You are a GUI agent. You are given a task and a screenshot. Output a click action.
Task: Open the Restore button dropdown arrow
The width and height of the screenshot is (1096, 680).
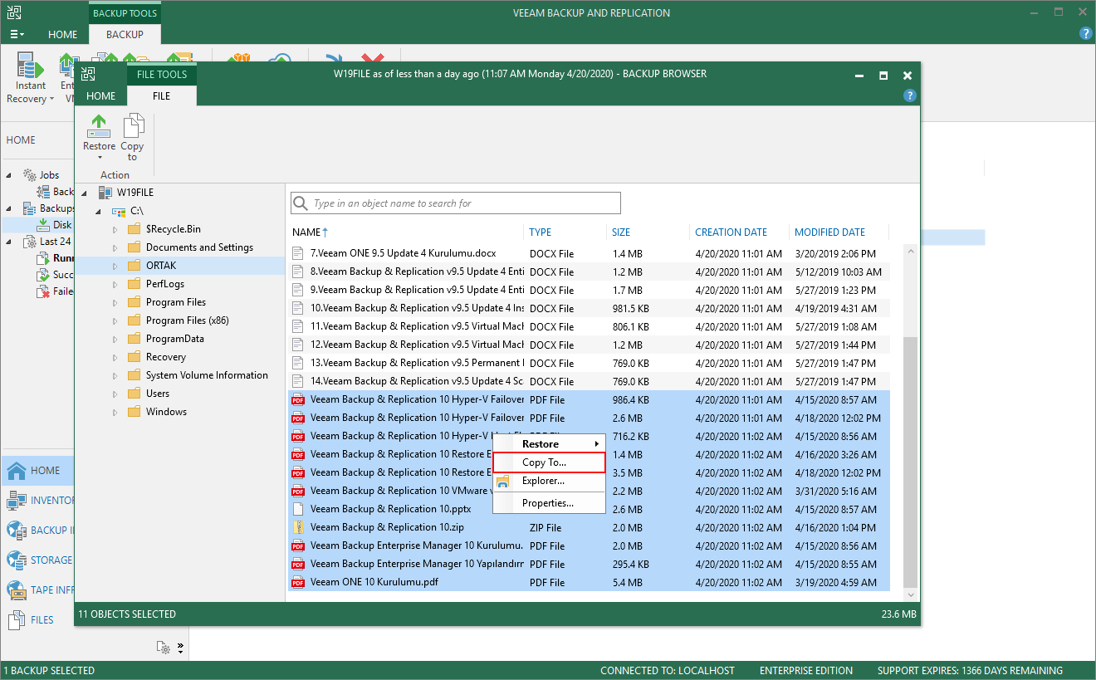(99, 158)
